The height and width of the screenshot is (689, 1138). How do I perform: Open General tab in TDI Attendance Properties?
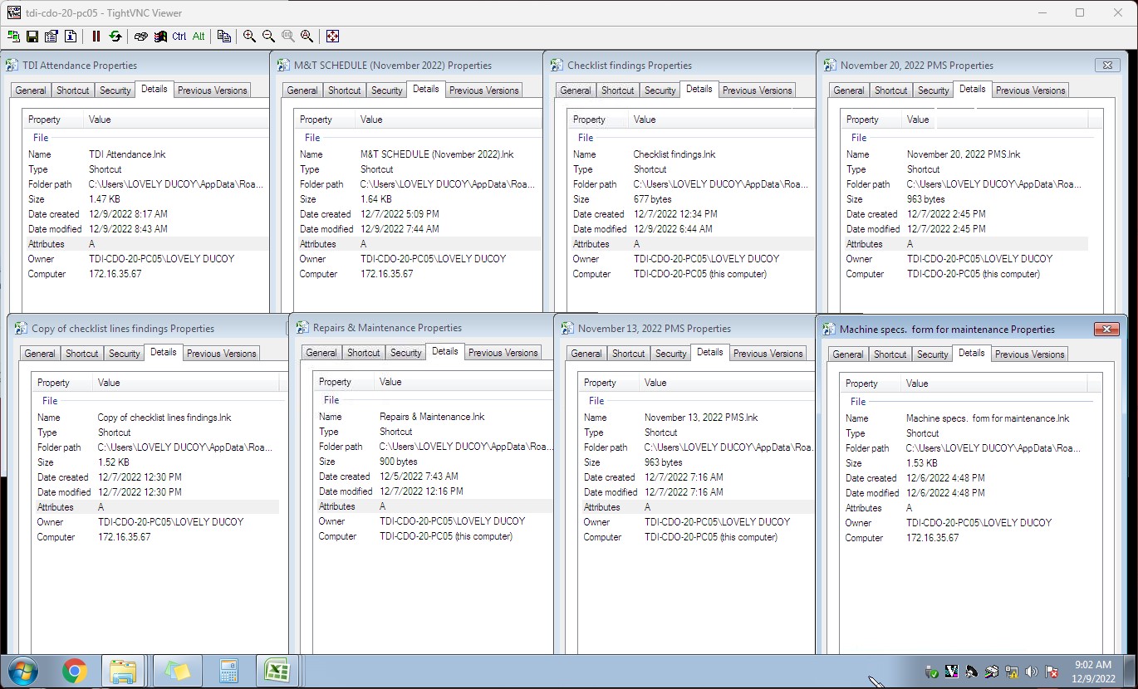[31, 90]
